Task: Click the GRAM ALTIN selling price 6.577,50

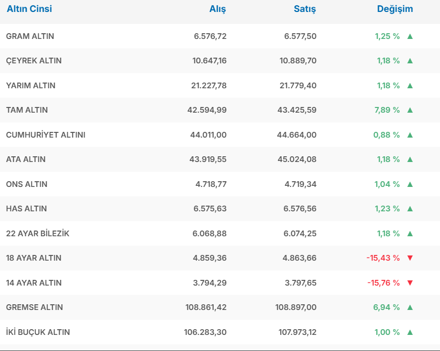Action: (x=300, y=36)
